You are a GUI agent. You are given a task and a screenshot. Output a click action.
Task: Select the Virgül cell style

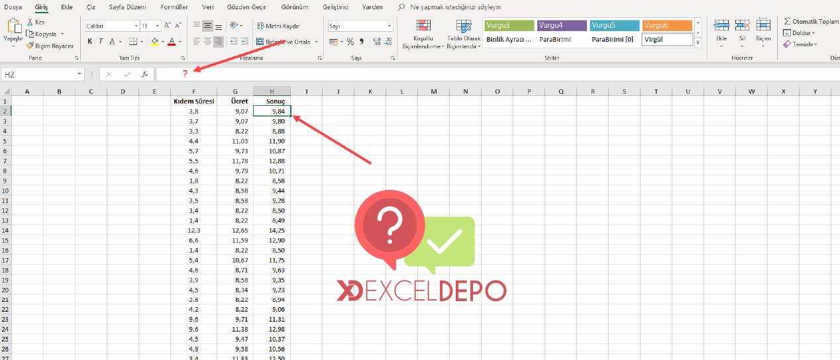click(x=667, y=39)
